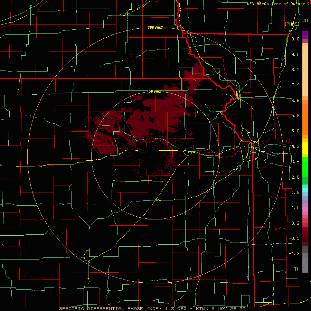Click the 6.6 value on color scale
311x311 pixels.
point(295,100)
